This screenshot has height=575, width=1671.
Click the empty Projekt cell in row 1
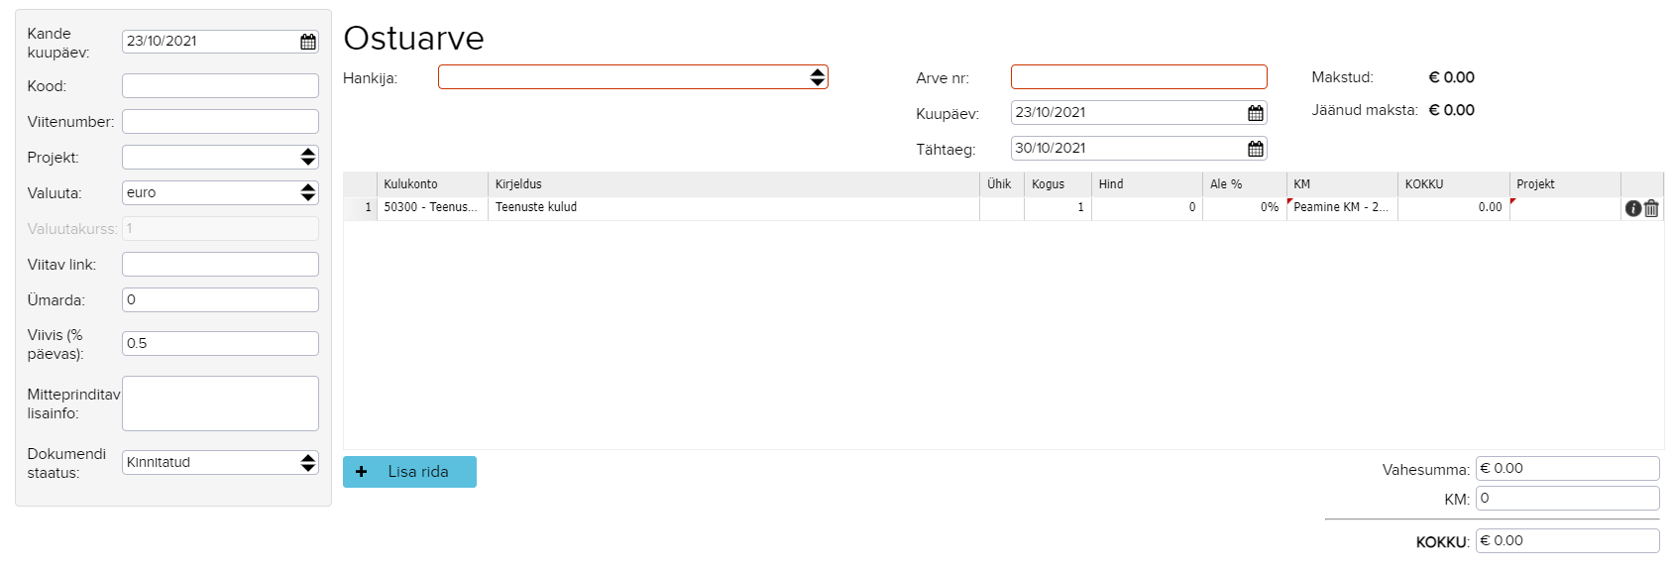[x=1565, y=208]
